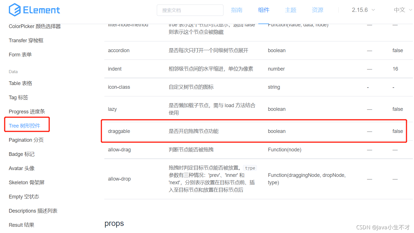Click the Function(node) type cell
The width and height of the screenshot is (414, 233).
tap(285, 150)
